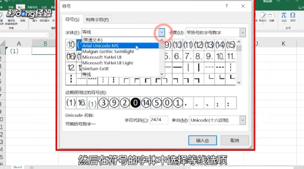Select the '7.' symbol in grid
This screenshot has height=169, width=304.
tap(188, 56)
